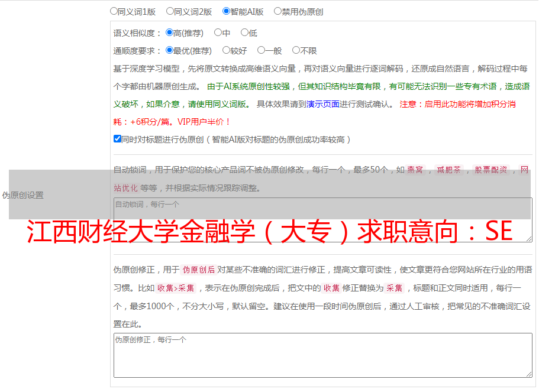The image size is (539, 389).
Task: Set 通顺度要求 to 一般
Action: click(x=262, y=50)
